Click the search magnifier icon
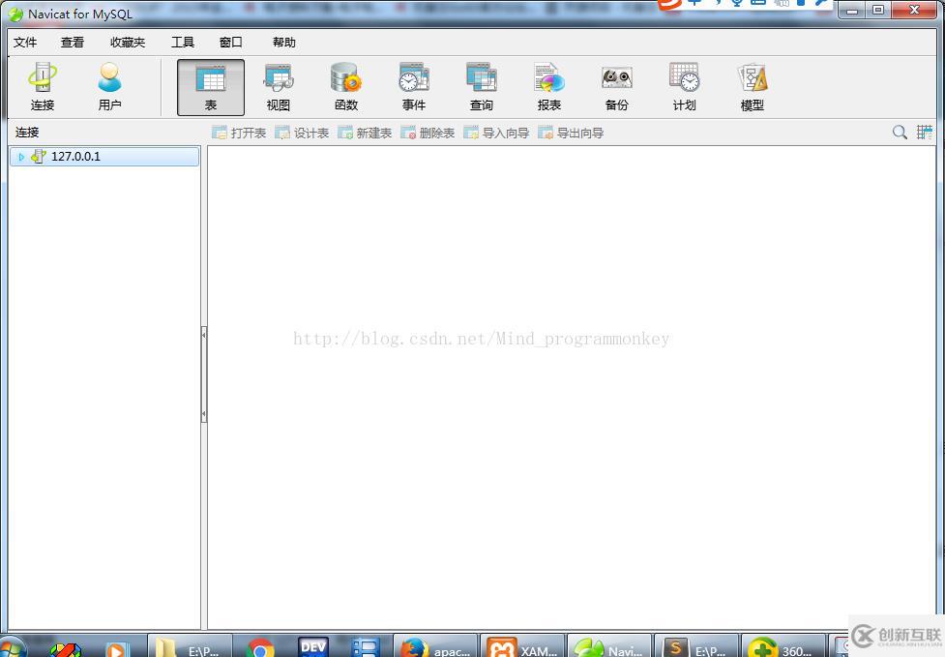Screen dimensions: 945x657 point(899,132)
